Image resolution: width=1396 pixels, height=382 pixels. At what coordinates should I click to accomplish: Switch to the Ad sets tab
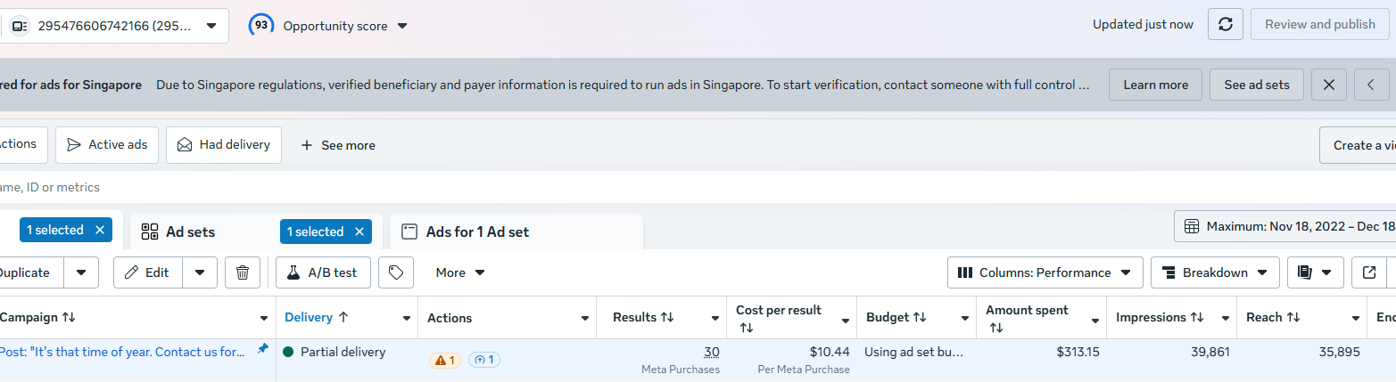(191, 232)
